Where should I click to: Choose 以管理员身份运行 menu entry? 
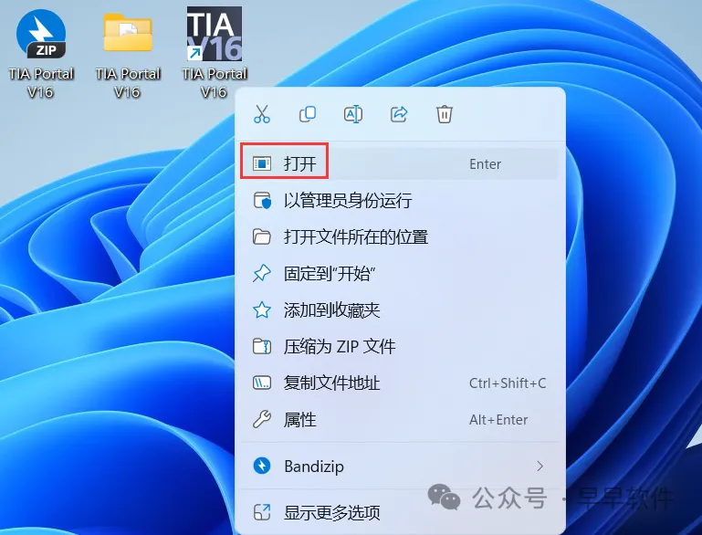[x=400, y=201]
